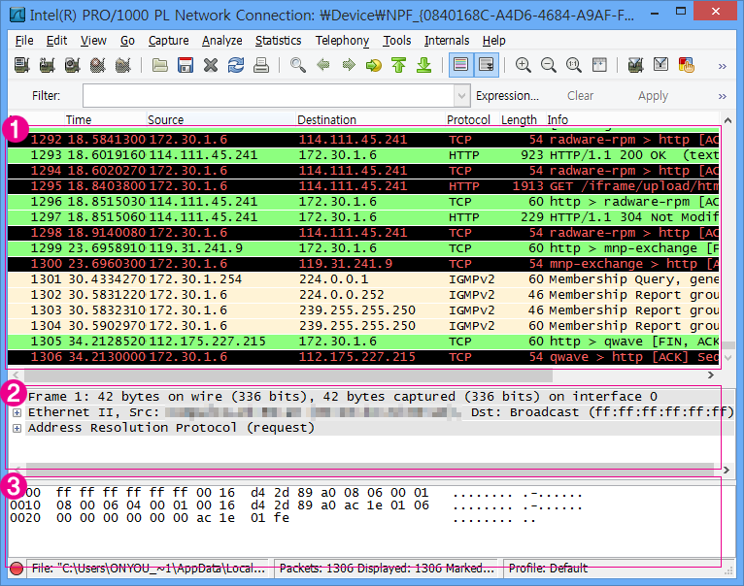
Task: Click the Profile: Default status entry
Action: [x=548, y=568]
